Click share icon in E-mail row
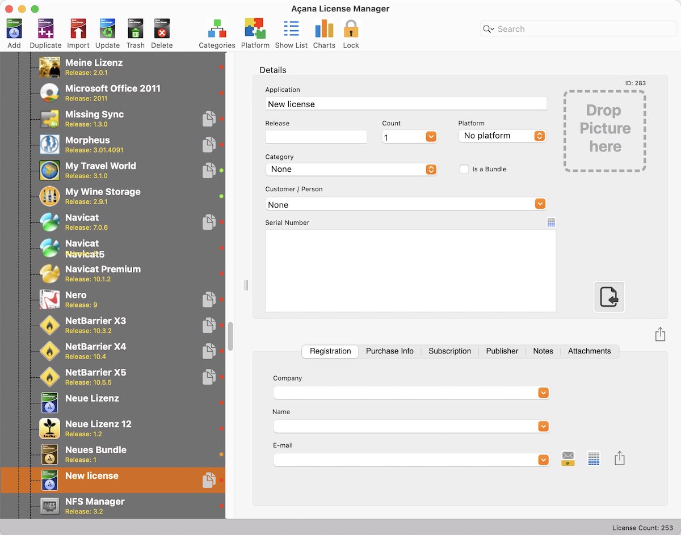This screenshot has height=535, width=681. point(620,458)
